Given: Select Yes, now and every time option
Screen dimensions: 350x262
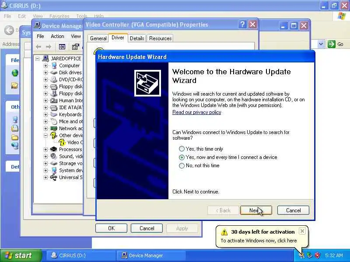Looking at the screenshot, I should (x=182, y=157).
